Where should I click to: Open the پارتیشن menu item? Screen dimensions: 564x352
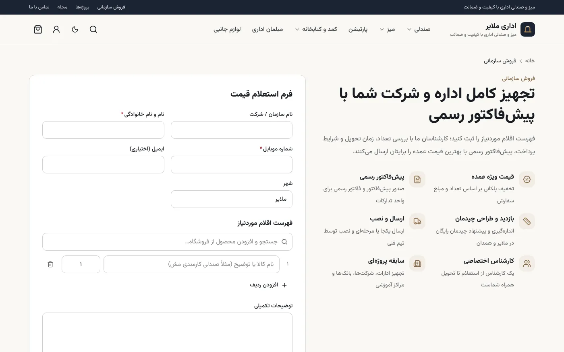[358, 29]
